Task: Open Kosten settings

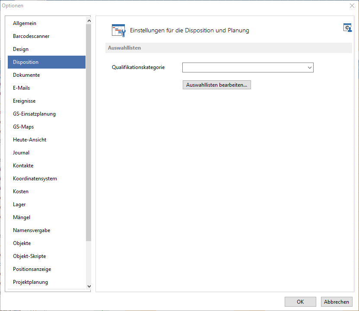Action: tap(47, 192)
